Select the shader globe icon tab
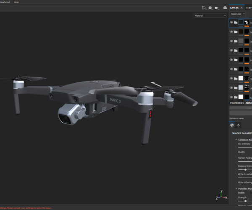252x210 pixels. (x=232, y=125)
